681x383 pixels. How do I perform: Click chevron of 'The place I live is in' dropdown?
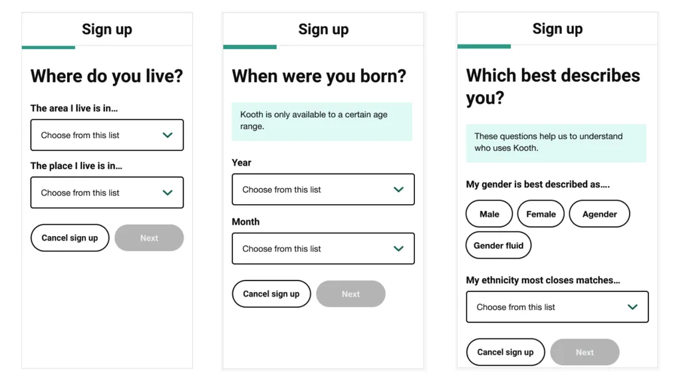pyautogui.click(x=168, y=192)
